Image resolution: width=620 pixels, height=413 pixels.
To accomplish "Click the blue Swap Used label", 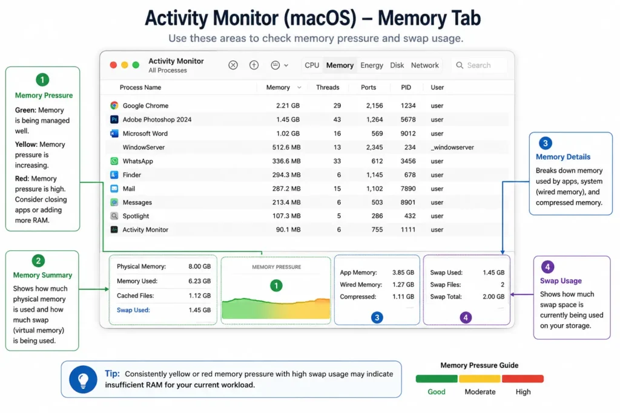I will (133, 310).
